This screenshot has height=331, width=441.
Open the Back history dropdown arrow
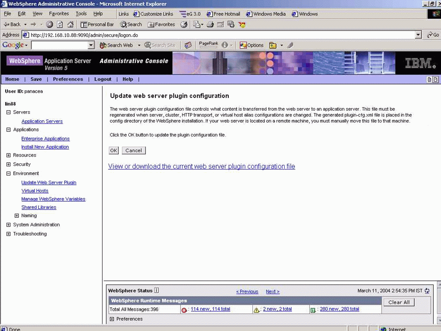pyautogui.click(x=25, y=25)
